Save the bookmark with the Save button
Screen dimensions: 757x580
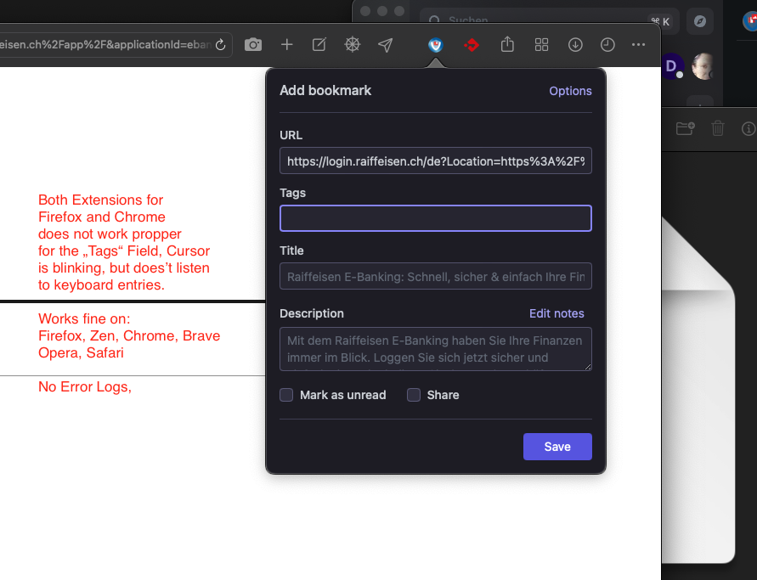(x=557, y=446)
